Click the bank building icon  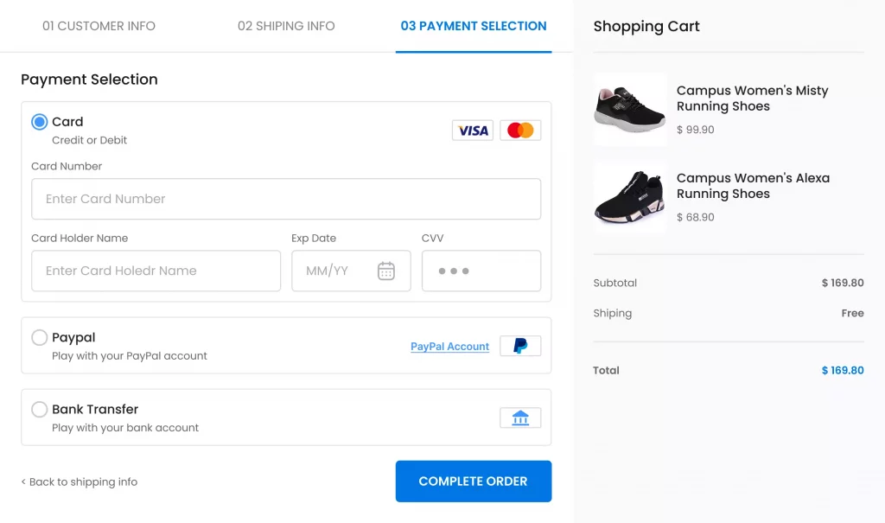(x=519, y=417)
